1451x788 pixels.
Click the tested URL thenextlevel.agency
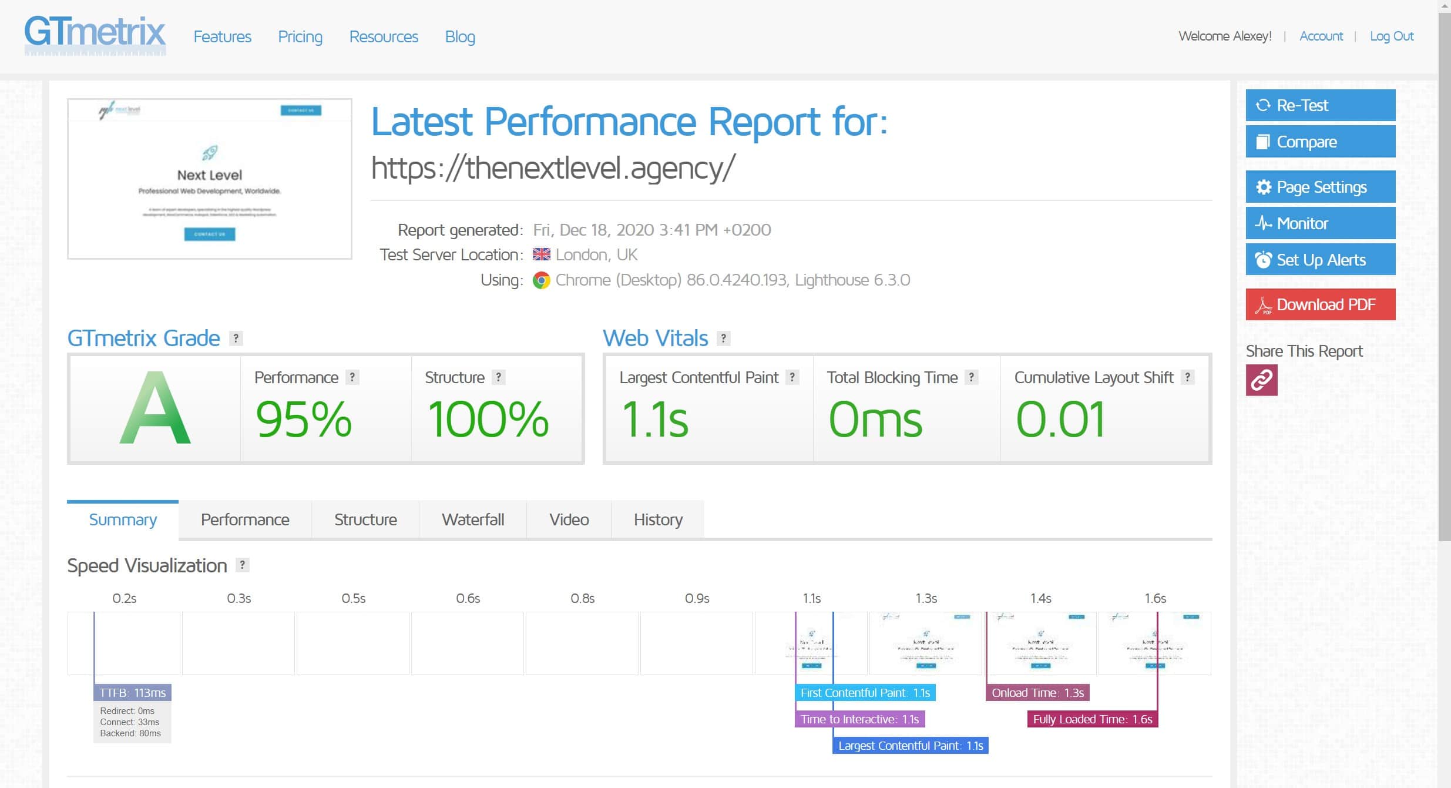(x=553, y=168)
